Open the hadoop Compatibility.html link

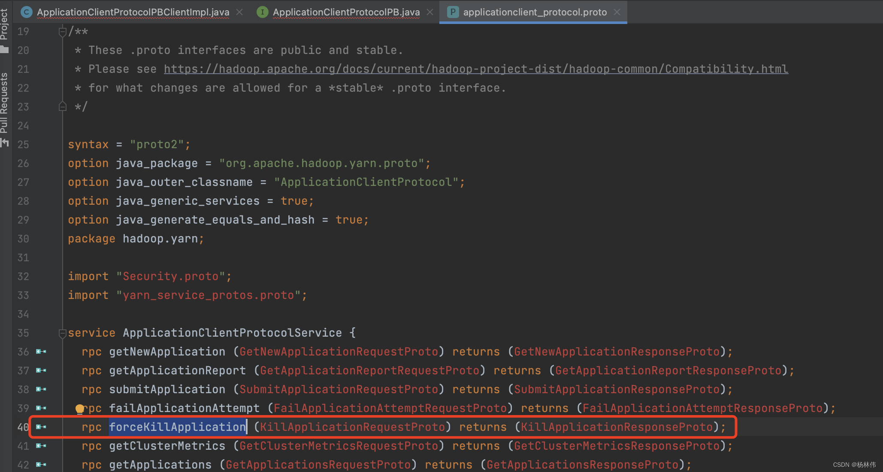tap(475, 69)
